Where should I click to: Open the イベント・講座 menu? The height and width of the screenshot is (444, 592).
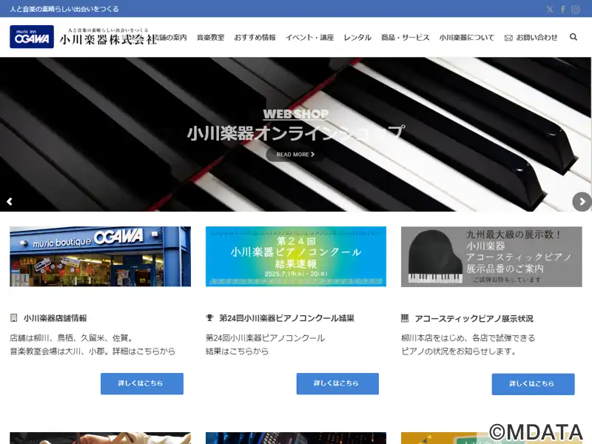coord(309,38)
